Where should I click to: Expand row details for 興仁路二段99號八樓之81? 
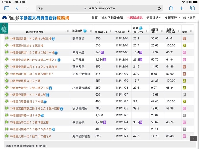(6, 74)
